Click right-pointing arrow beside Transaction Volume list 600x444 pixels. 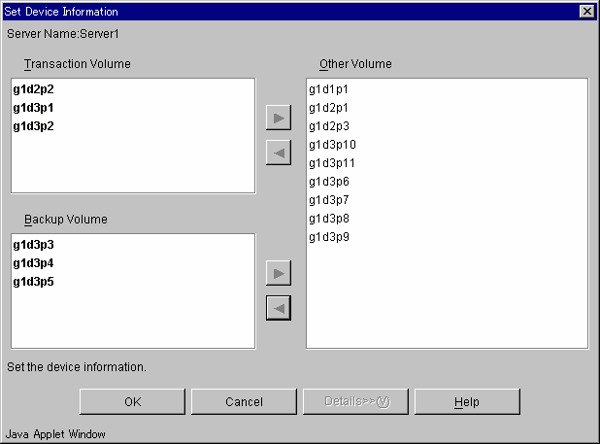[279, 118]
